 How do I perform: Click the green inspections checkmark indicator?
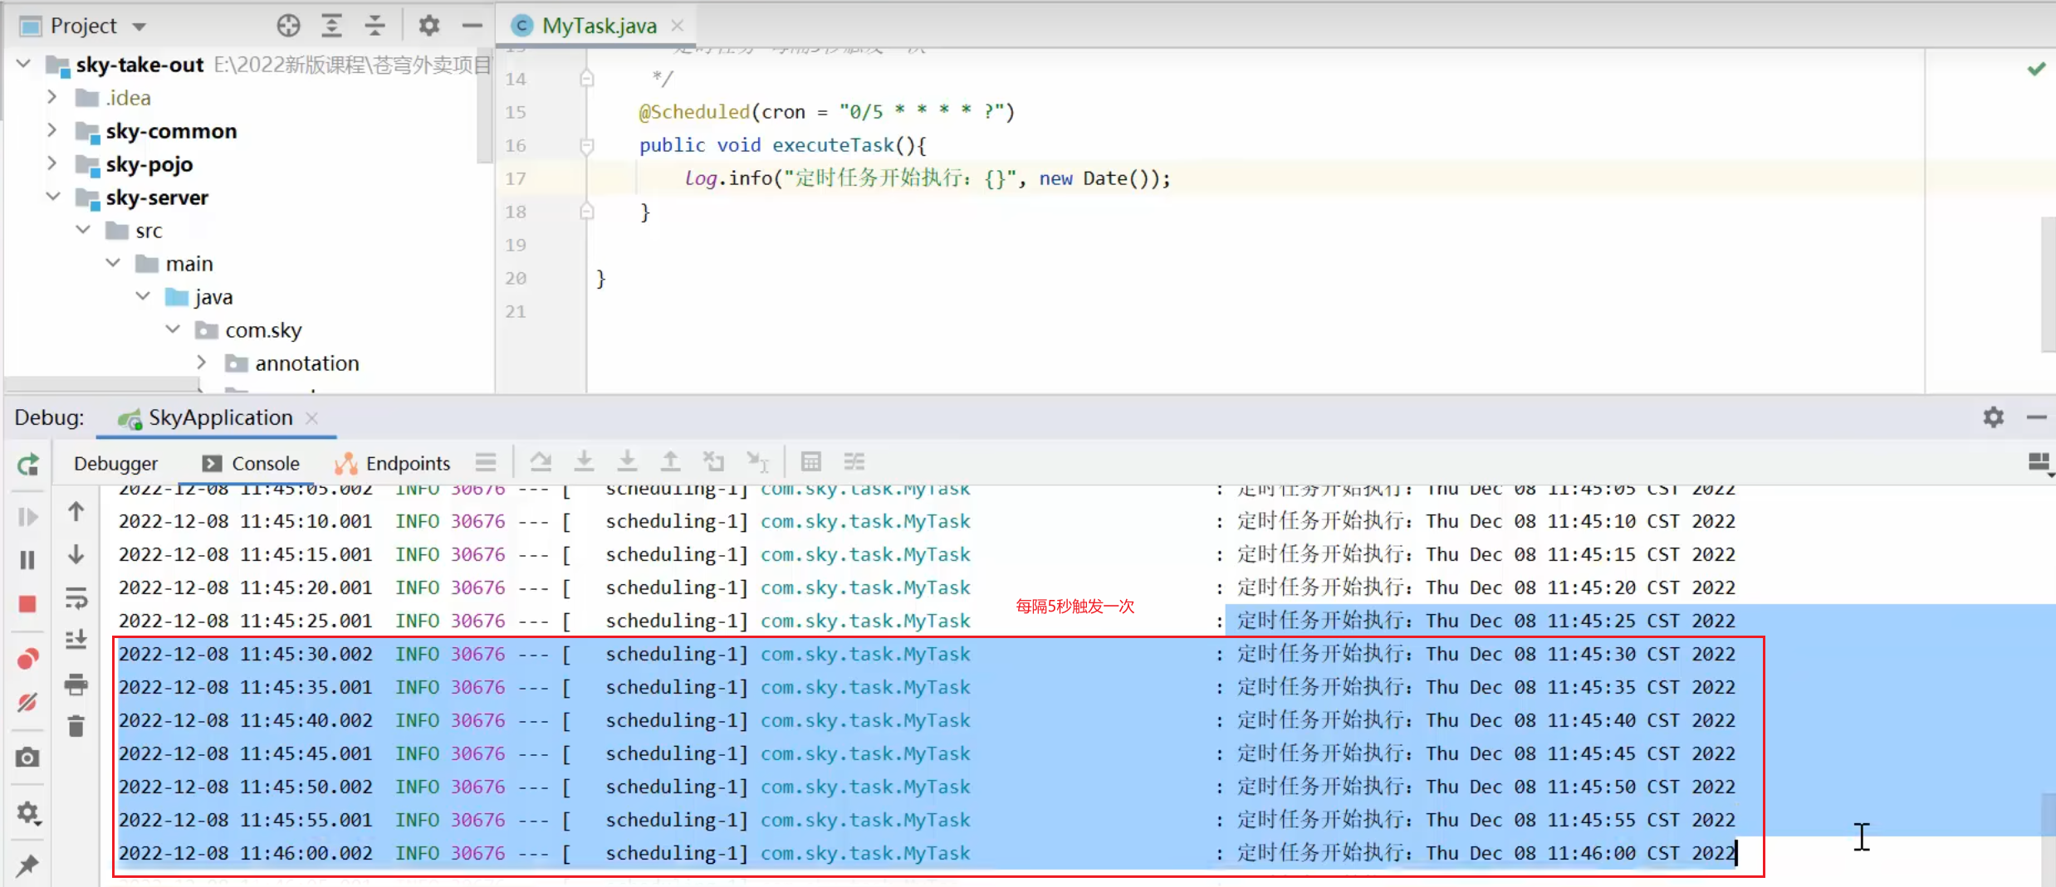2037,69
